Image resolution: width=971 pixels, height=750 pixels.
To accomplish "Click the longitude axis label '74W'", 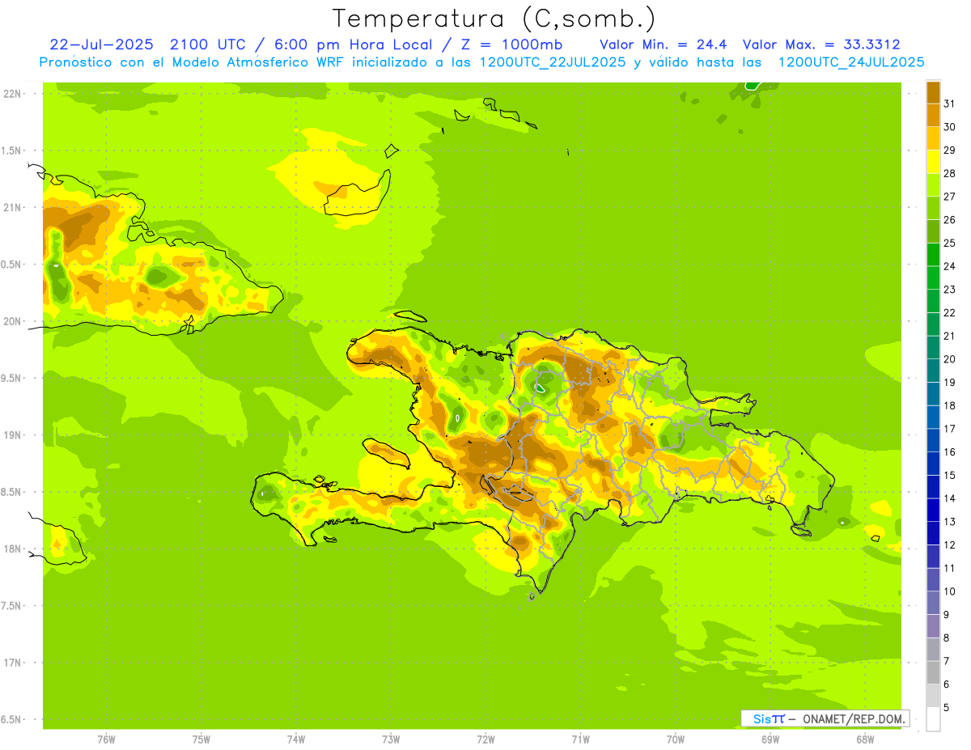I will (296, 739).
